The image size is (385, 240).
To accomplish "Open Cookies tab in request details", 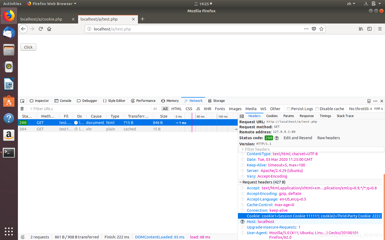I will (272, 116).
